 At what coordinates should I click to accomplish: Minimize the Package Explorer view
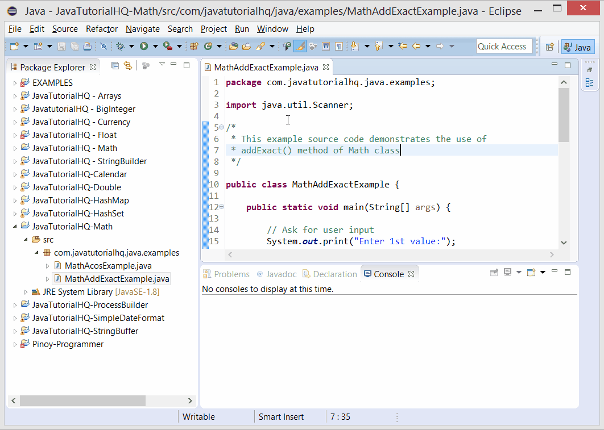[x=173, y=65]
